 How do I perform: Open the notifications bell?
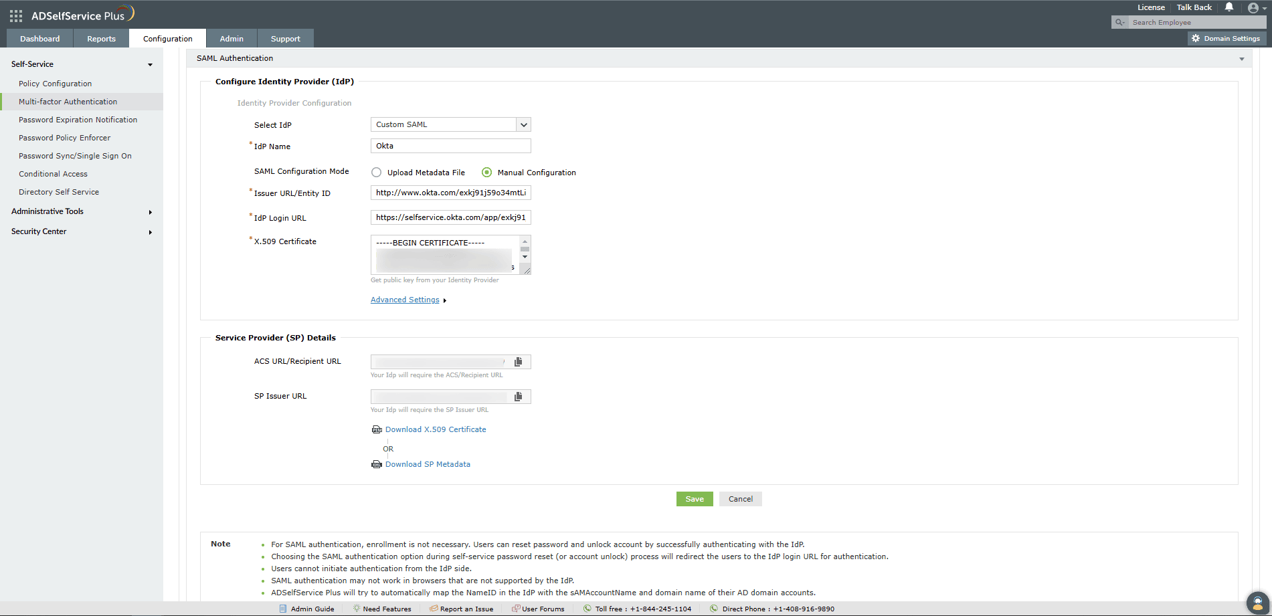click(1229, 7)
